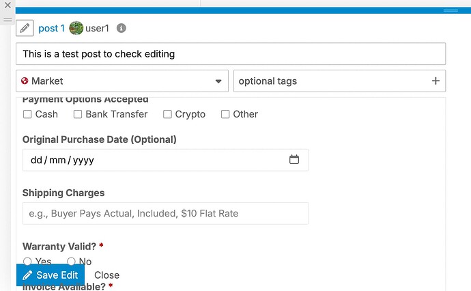Select Yes for Warranty Valid
The width and height of the screenshot is (471, 291).
coord(27,262)
